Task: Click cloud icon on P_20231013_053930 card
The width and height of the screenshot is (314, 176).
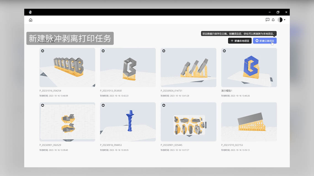Action: pyautogui.click(x=103, y=51)
